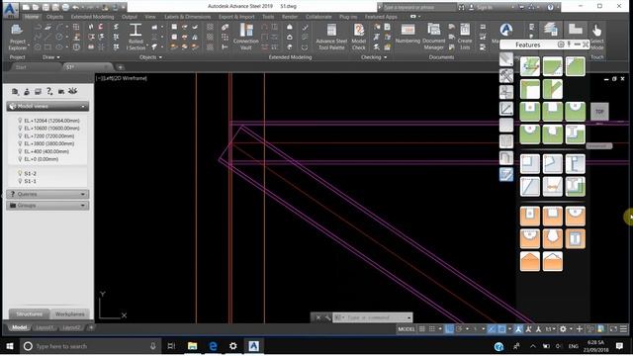Click the TOP face of ViewCube
Viewport: 633px width, 356px height.
[599, 112]
